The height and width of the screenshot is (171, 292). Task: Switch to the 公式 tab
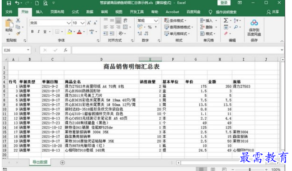tap(75, 12)
